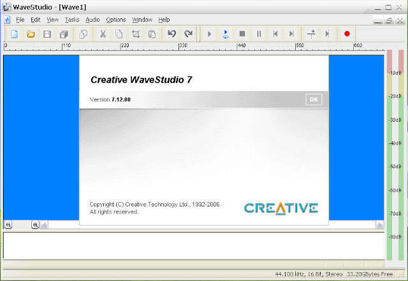This screenshot has height=281, width=408.
Task: Open the Tasks menu
Action: (x=72, y=20)
